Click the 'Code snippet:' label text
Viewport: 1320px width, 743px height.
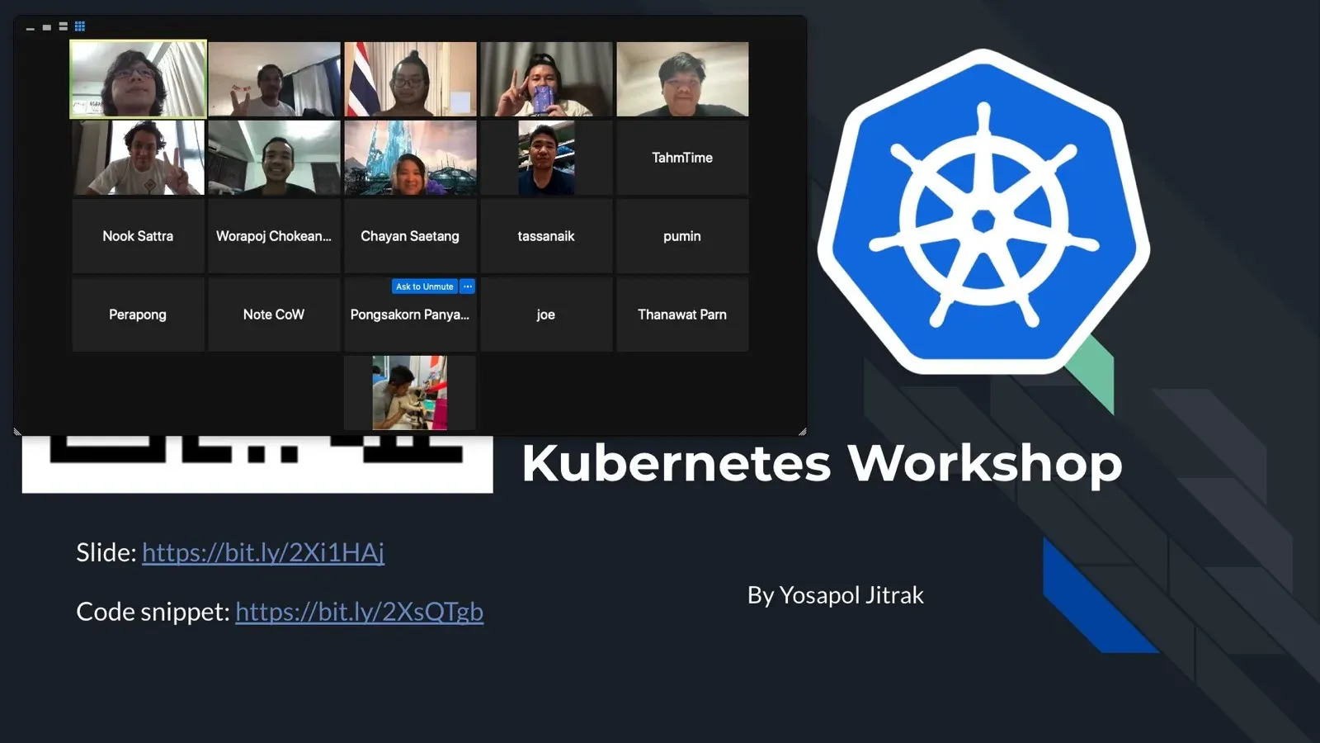coord(153,612)
